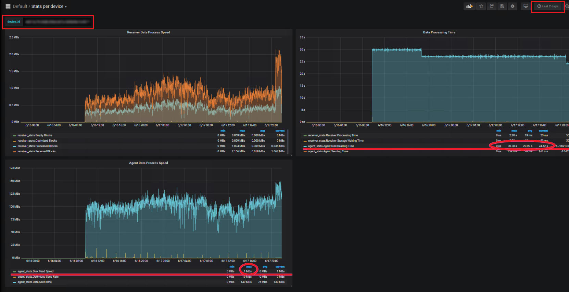Screen dimensions: 569x292
Task: Star this dashboard as favorite
Action: click(x=481, y=6)
